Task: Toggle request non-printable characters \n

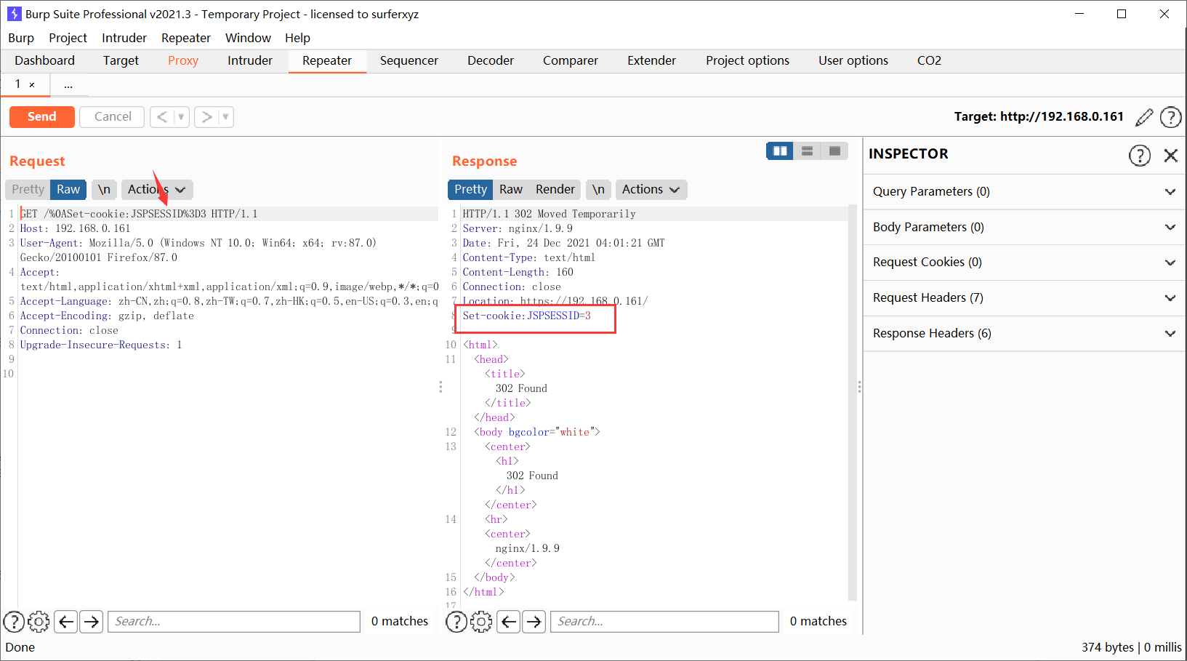Action: point(104,190)
